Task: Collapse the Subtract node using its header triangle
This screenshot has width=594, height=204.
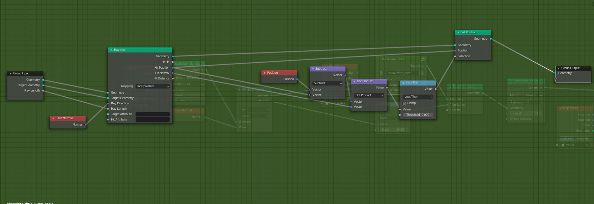Action: click(x=313, y=69)
